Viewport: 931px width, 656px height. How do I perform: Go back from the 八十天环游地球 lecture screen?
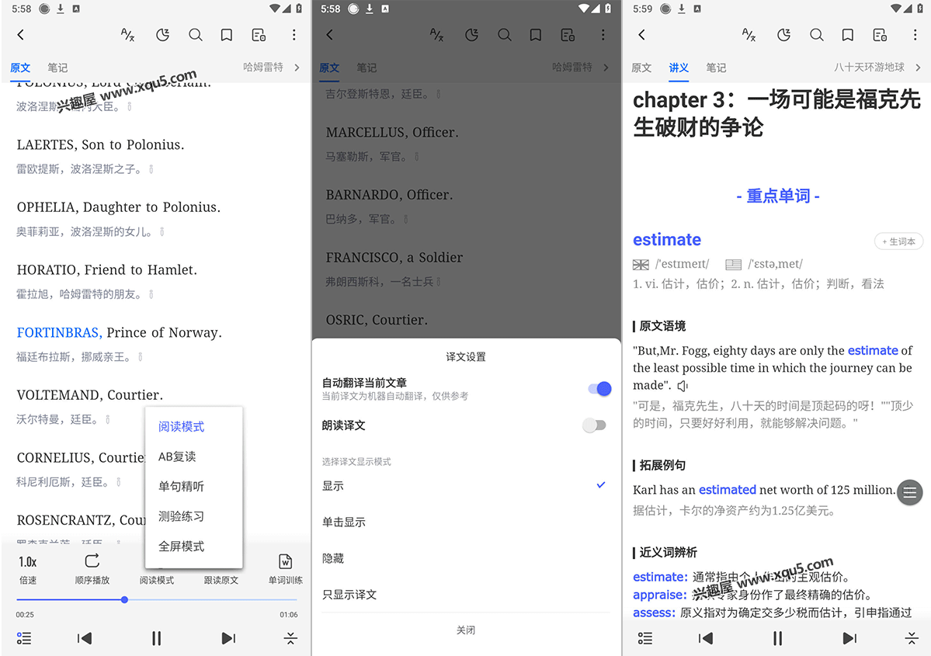pos(641,35)
